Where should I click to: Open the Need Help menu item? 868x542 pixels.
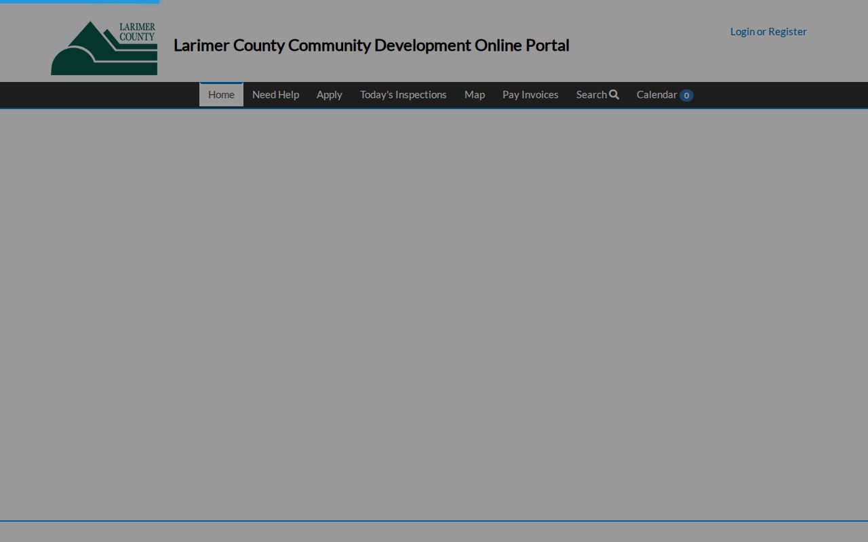click(x=275, y=95)
